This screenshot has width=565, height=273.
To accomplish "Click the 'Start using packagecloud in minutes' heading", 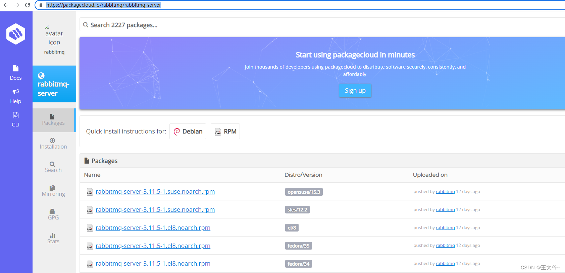I will [x=355, y=55].
